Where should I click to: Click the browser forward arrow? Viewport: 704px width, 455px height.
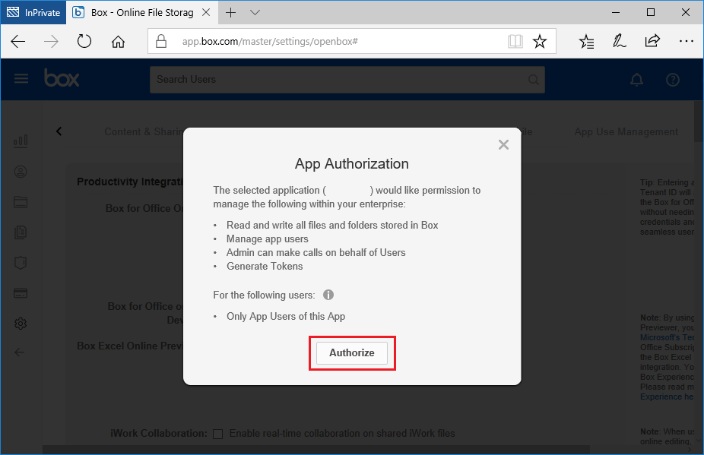click(51, 41)
